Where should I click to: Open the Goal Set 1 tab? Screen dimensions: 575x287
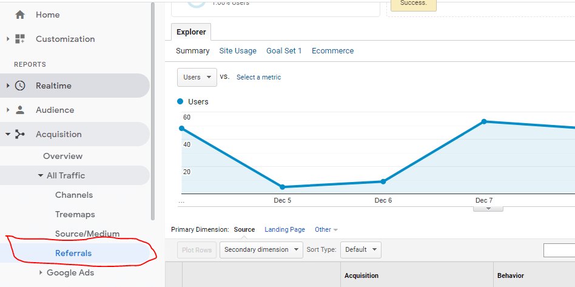click(x=284, y=51)
